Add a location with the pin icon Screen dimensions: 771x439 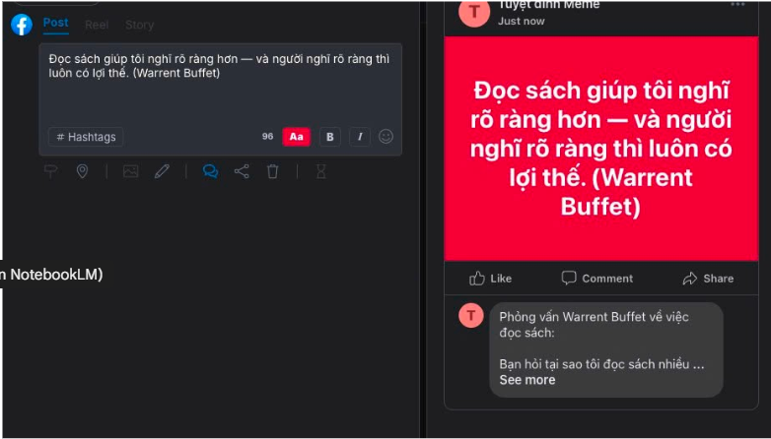82,171
